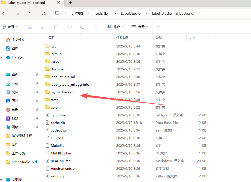The height and width of the screenshot is (182, 251).
Task: Open 文档 in quick access
Action: pyautogui.click(x=12, y=92)
